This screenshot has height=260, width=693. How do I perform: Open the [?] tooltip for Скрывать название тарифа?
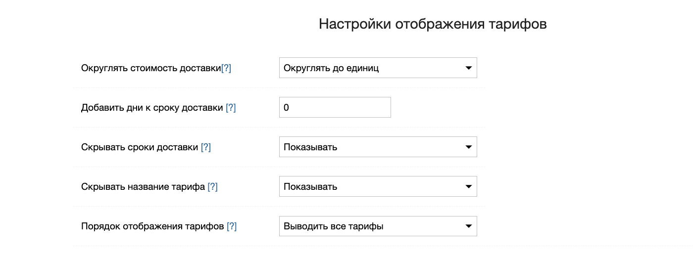212,187
